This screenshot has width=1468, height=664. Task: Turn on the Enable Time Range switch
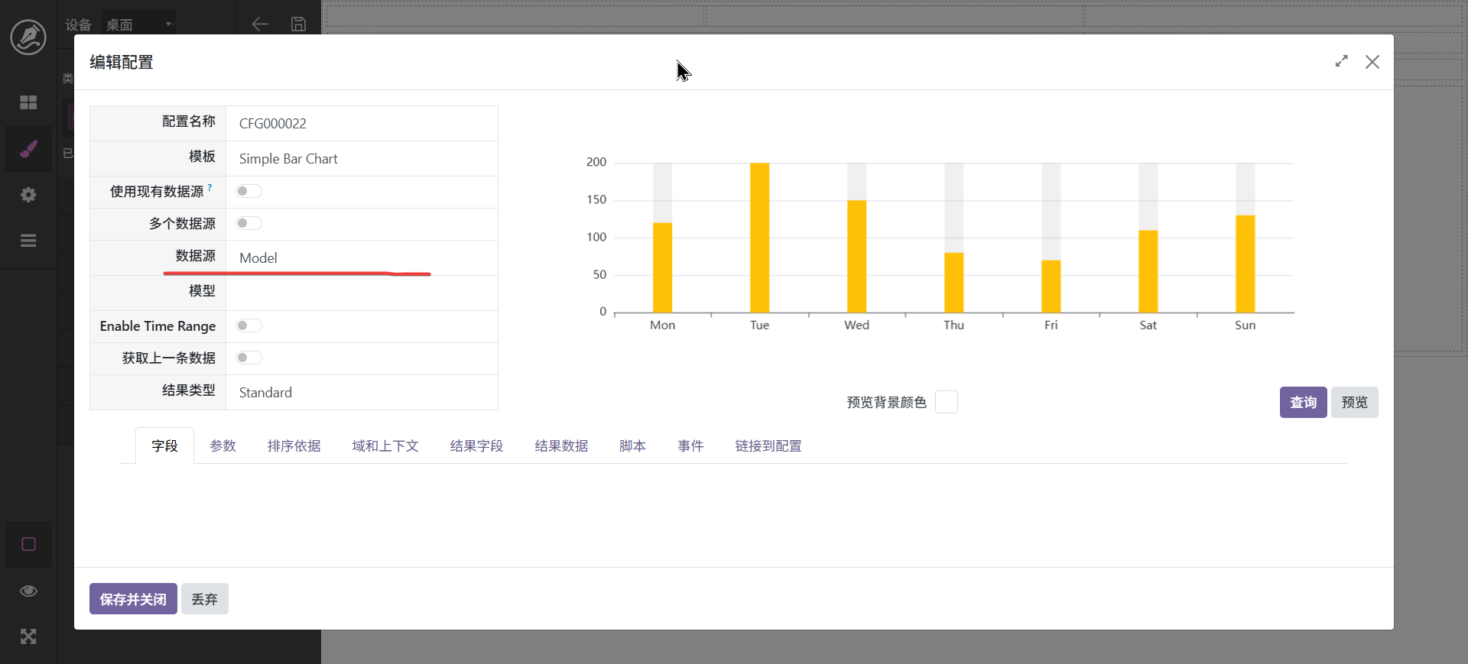point(248,326)
